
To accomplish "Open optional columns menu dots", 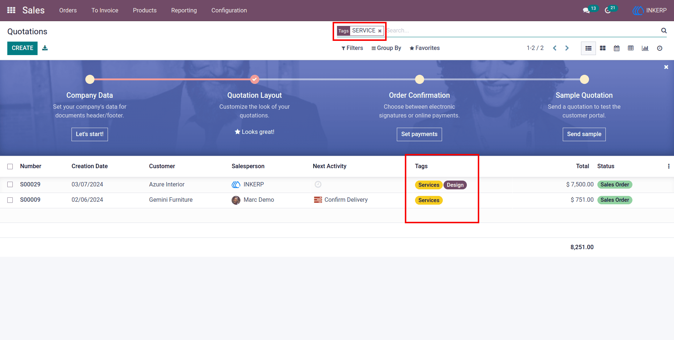I will [x=669, y=166].
